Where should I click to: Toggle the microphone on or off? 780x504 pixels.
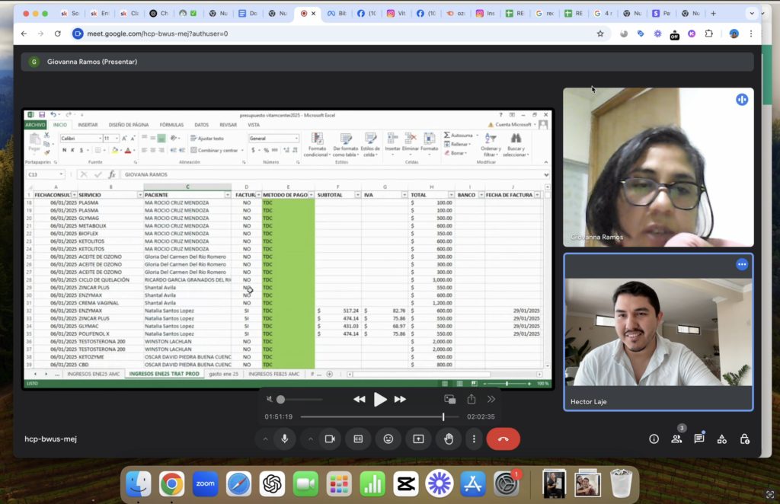(x=285, y=439)
